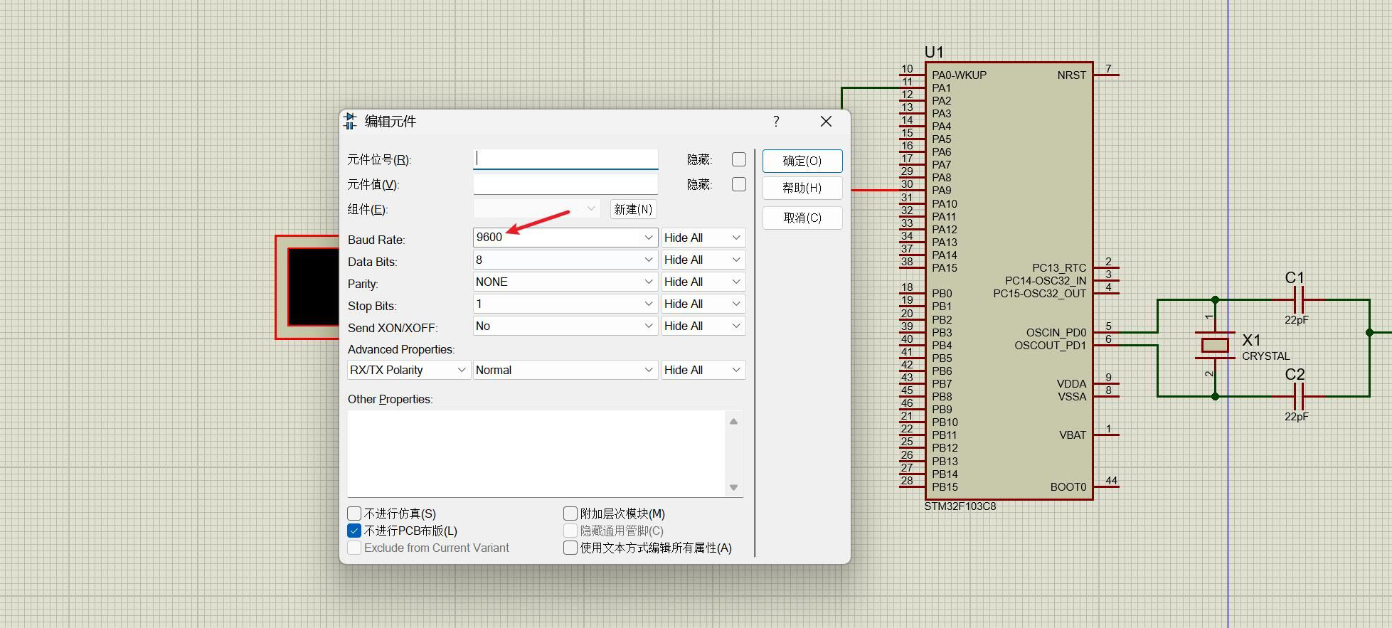Open Hide All dropdown for Send XON/XOFF
Screen dimensions: 1392x628
(703, 326)
